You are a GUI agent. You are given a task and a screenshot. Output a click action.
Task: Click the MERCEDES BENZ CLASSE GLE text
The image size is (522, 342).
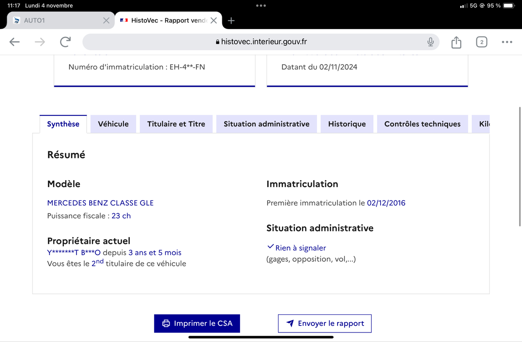tap(100, 203)
